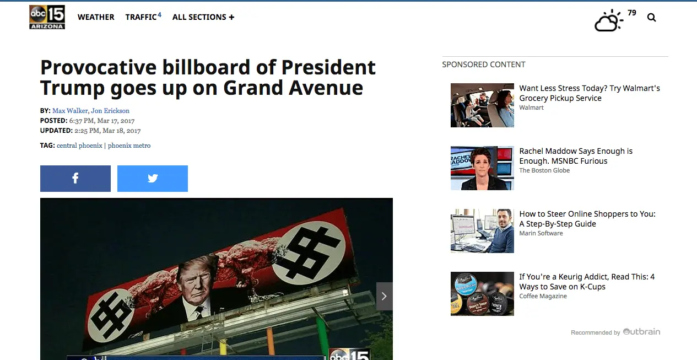Open the Traffic menu item
The height and width of the screenshot is (360, 697).
(143, 17)
